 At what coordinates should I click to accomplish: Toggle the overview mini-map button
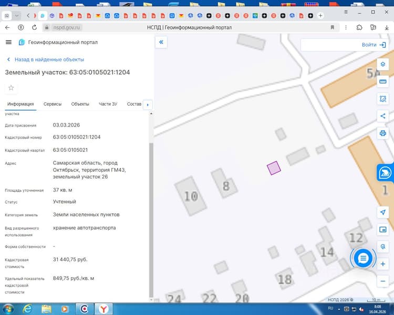[382, 229]
